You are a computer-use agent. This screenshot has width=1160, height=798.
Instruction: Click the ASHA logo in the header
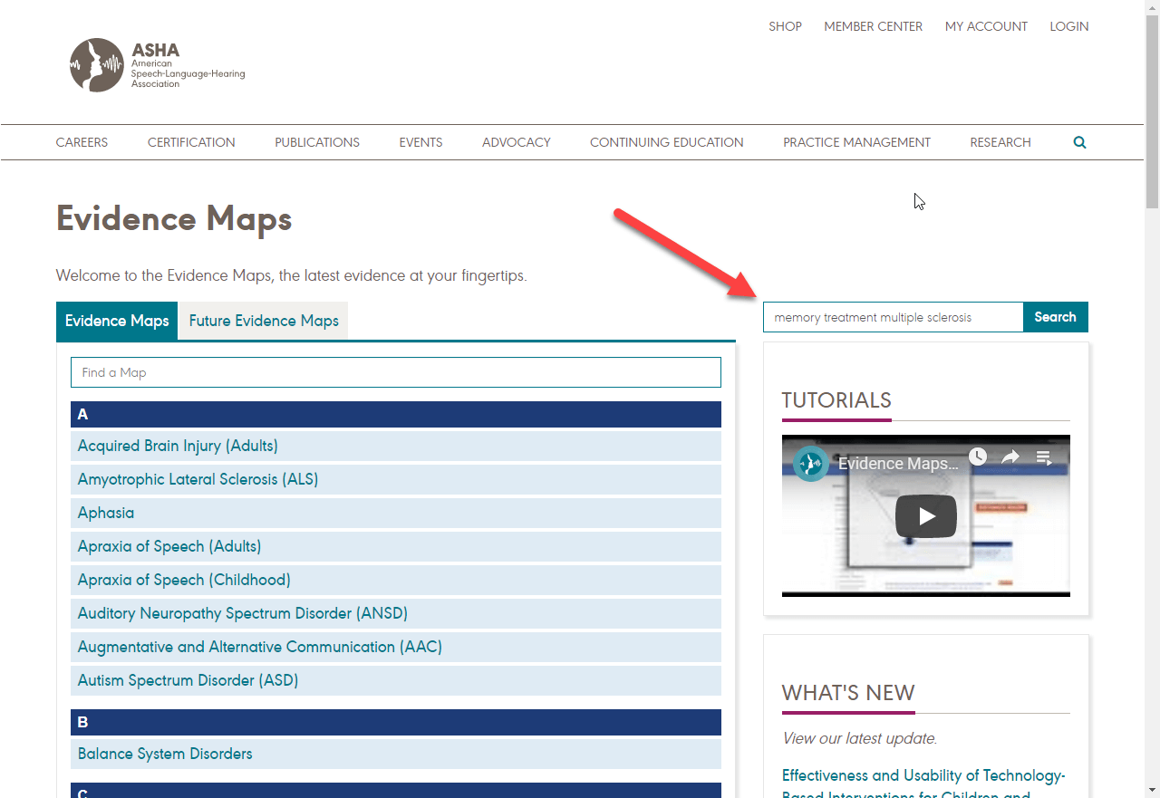[157, 64]
